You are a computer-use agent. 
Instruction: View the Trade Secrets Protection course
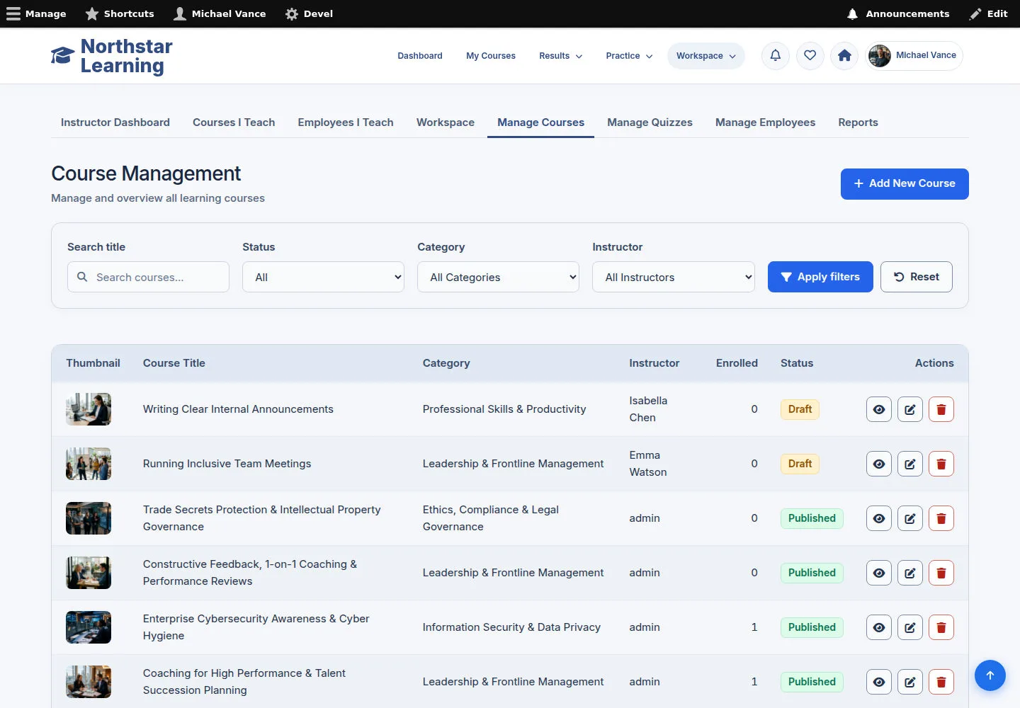coord(879,518)
